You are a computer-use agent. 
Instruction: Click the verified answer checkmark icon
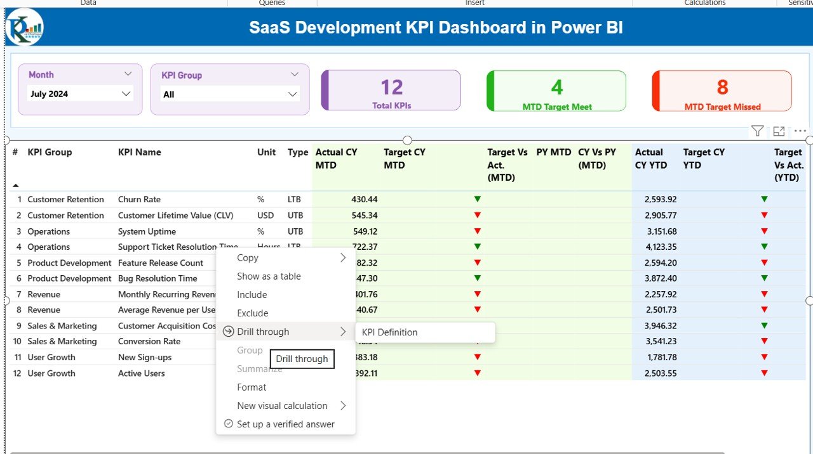pos(229,424)
